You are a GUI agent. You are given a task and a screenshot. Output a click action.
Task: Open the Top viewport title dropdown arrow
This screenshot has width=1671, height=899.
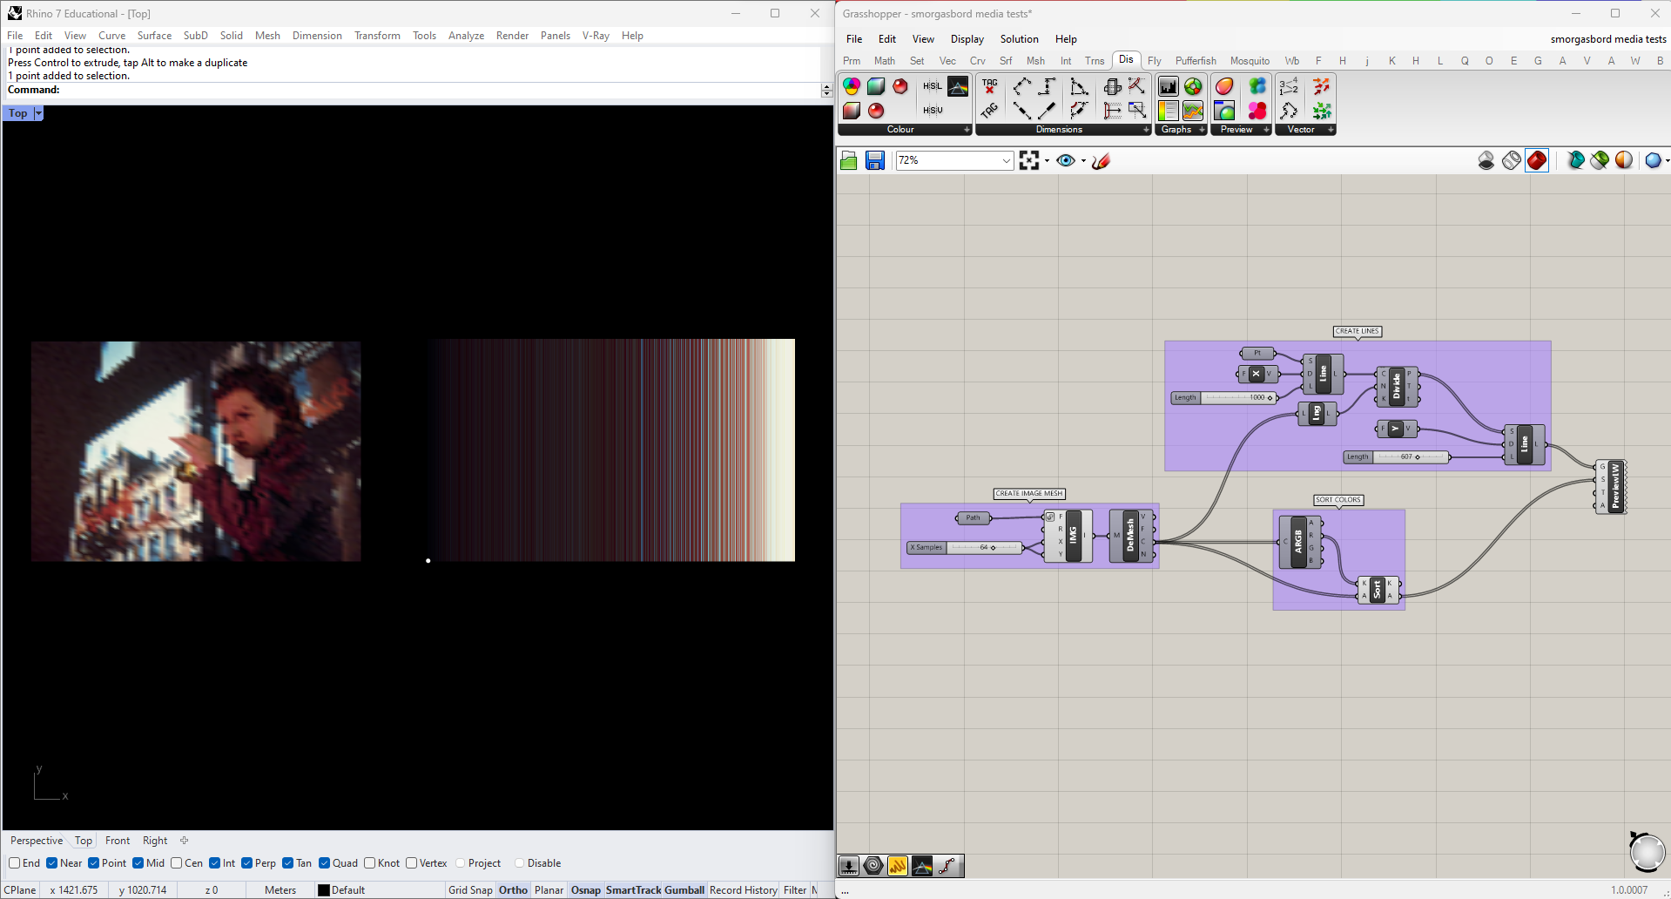tap(38, 113)
